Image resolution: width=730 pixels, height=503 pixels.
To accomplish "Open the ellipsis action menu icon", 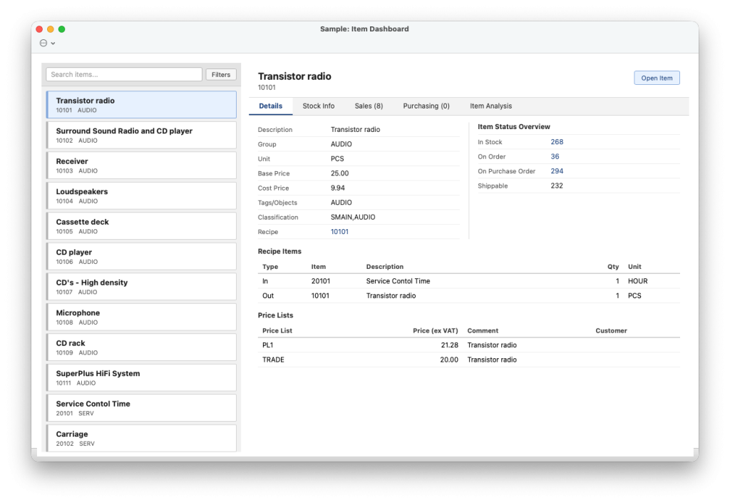I will point(43,43).
